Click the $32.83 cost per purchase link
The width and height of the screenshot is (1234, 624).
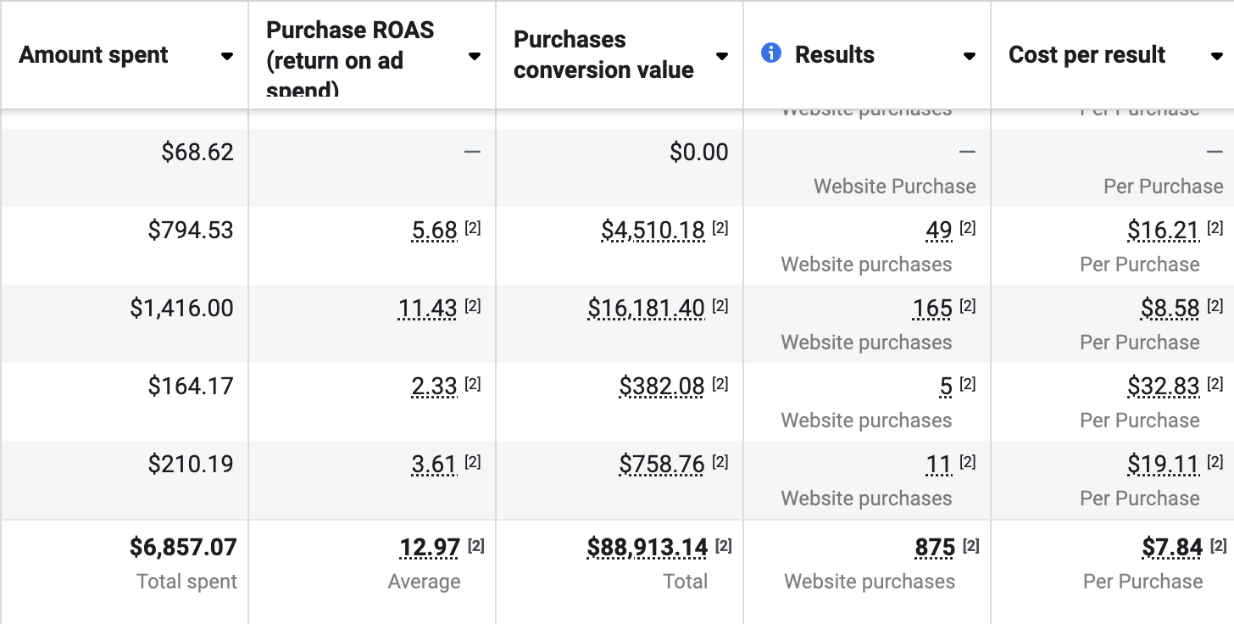click(x=1165, y=386)
